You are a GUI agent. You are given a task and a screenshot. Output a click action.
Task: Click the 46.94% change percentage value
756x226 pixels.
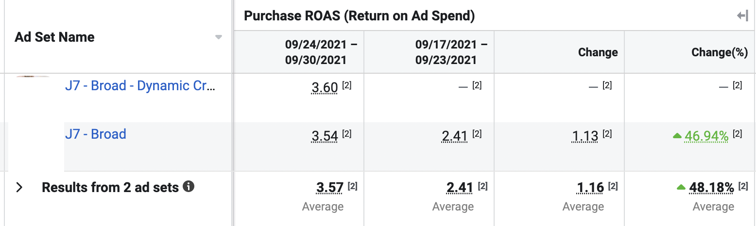point(706,137)
